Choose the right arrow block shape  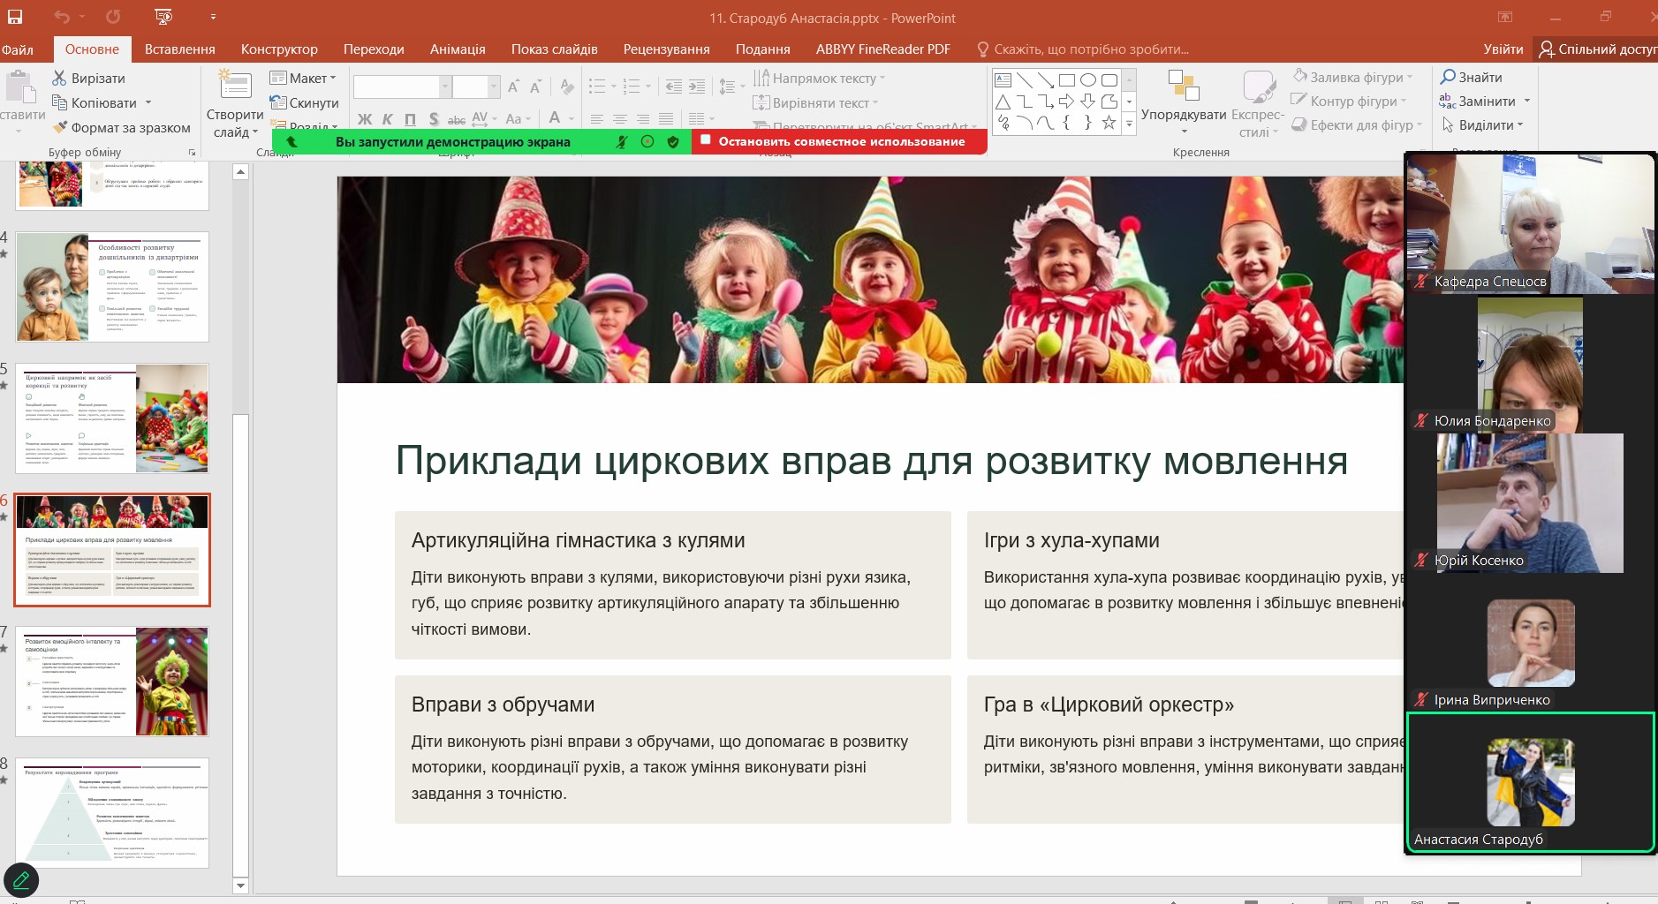pos(1066,102)
